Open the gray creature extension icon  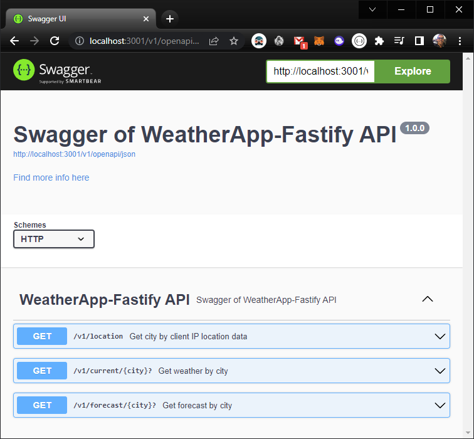pos(279,41)
